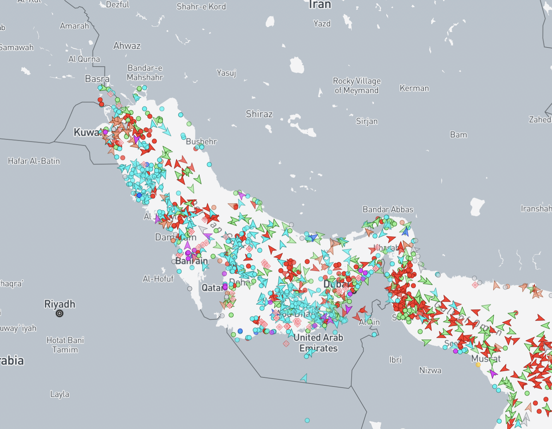Click the Bandar Abbas city label
Screen dimensions: 552x429
[388, 210]
